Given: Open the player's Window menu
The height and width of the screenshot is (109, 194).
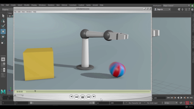Looking at the screenshot, I should [29, 12].
